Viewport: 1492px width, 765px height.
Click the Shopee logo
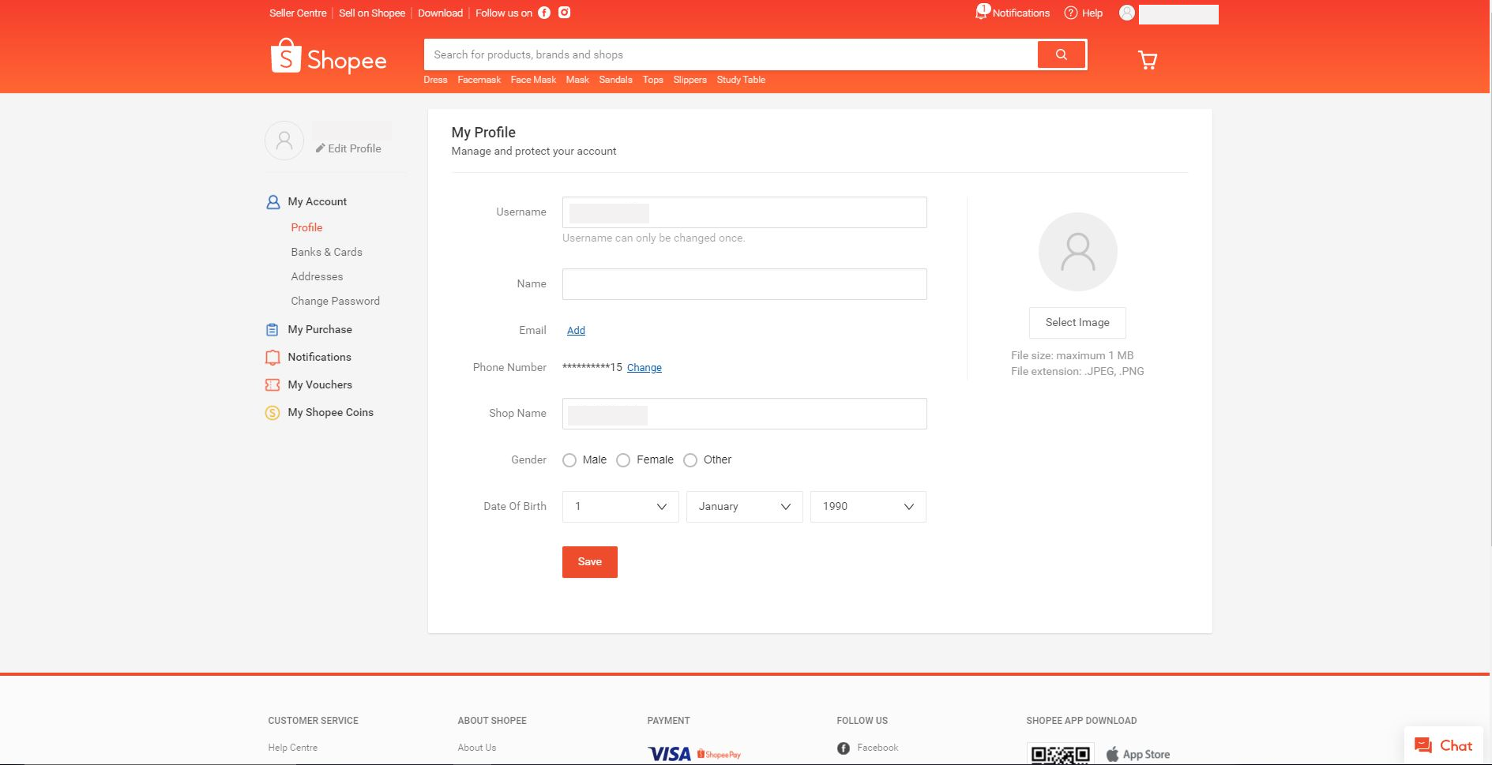(329, 57)
